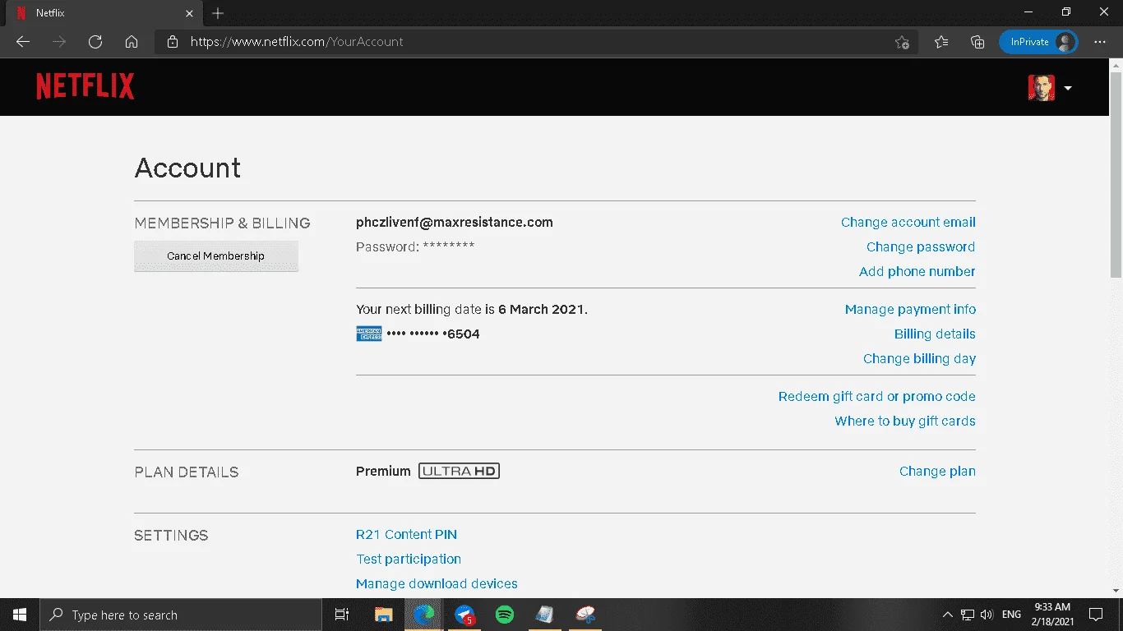View site info via the lock icon
1123x631 pixels.
tap(172, 42)
